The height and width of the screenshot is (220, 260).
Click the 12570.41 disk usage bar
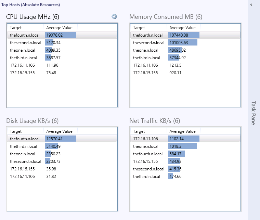[60, 139]
